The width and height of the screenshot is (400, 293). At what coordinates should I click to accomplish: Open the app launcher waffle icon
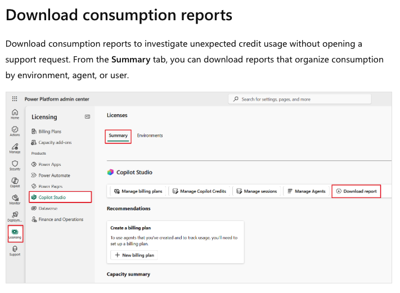pos(15,98)
